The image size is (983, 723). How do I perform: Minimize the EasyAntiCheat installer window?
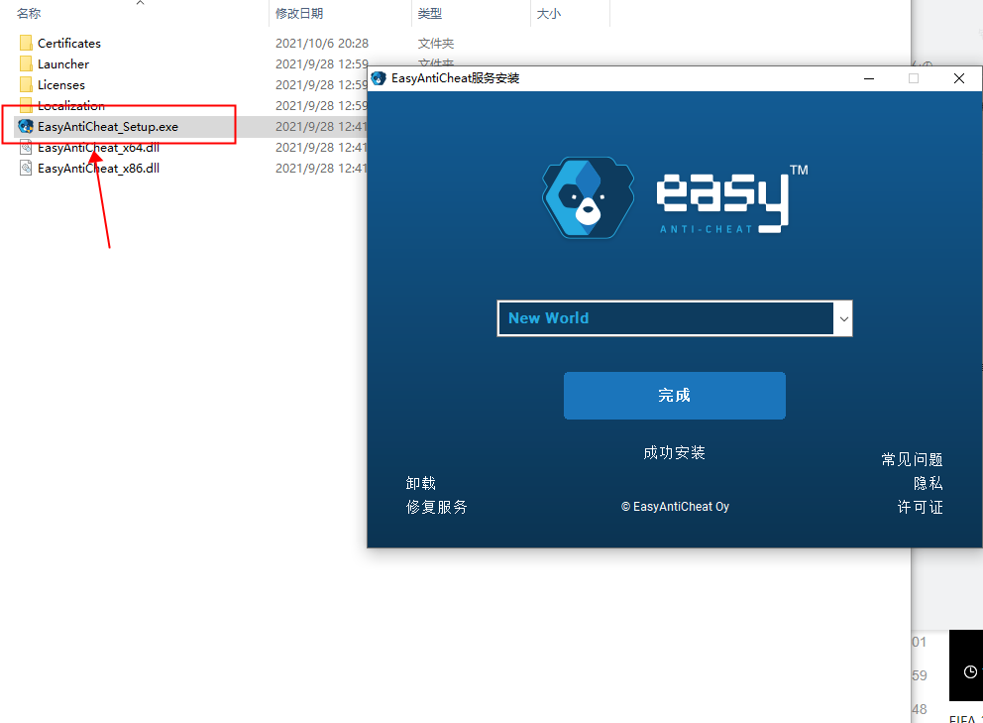tap(869, 78)
